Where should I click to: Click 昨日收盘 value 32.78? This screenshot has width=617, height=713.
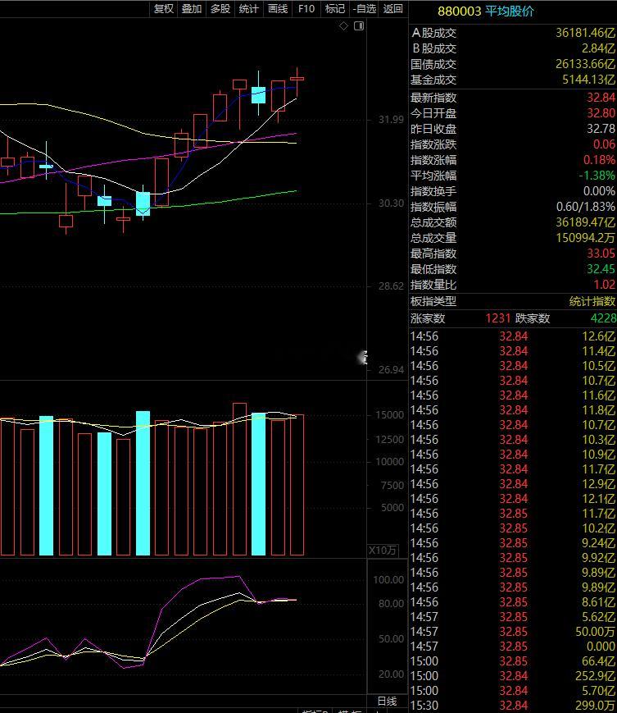coord(601,129)
